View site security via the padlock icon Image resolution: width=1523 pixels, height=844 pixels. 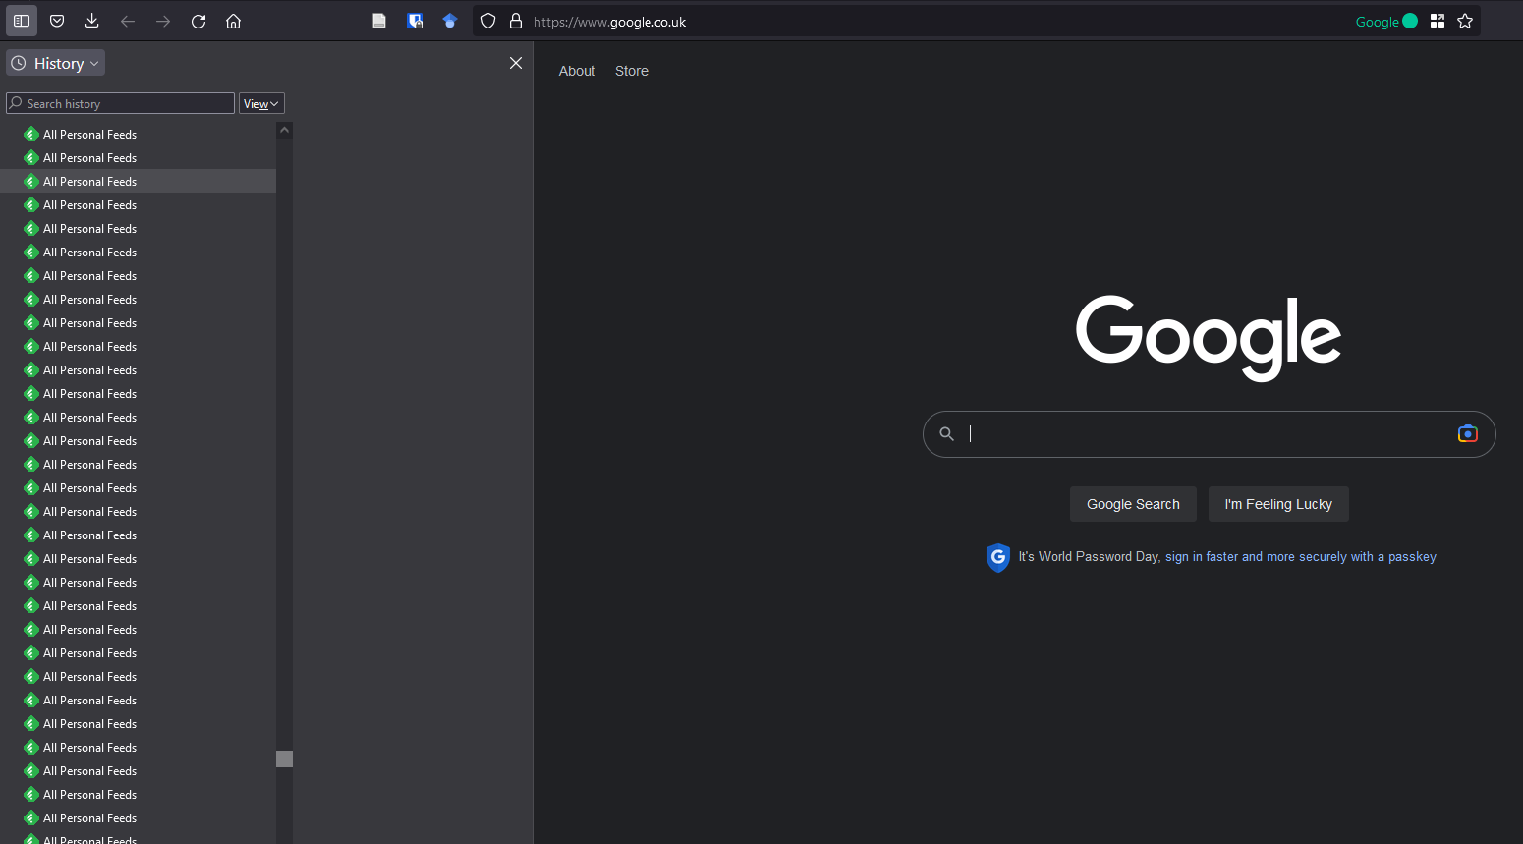click(516, 21)
